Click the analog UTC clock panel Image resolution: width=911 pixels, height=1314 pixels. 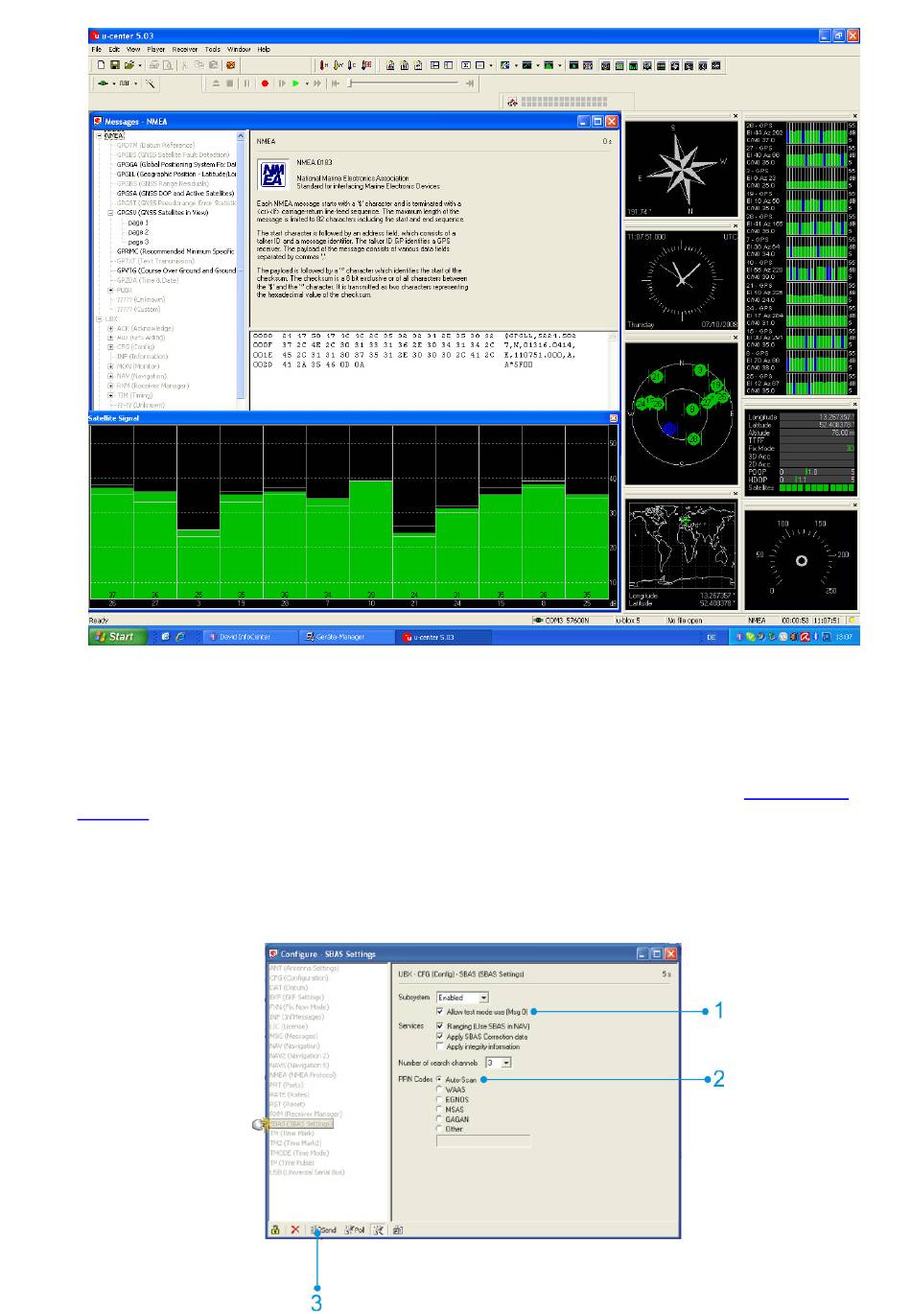pyautogui.click(x=682, y=279)
